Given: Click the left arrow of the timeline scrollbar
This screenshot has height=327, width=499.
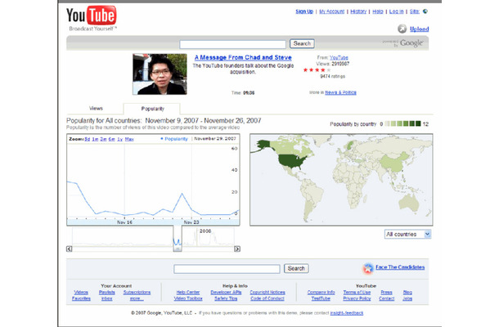Looking at the screenshot, I should pyautogui.click(x=69, y=249).
